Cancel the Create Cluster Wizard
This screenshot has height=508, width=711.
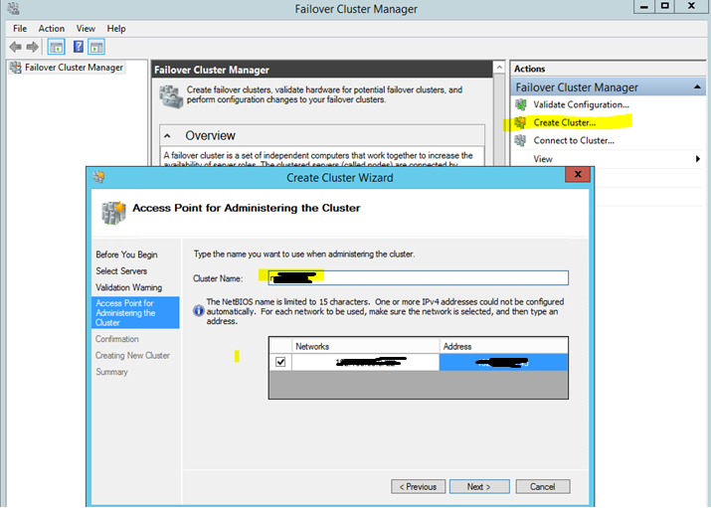click(542, 486)
